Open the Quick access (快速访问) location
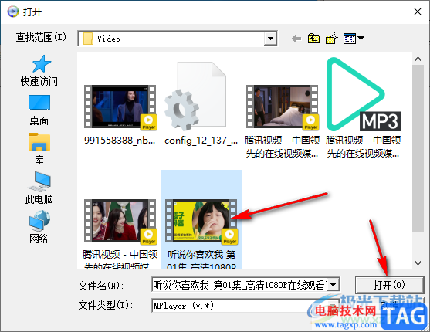Viewport: 430px width, 332px height. (x=39, y=70)
